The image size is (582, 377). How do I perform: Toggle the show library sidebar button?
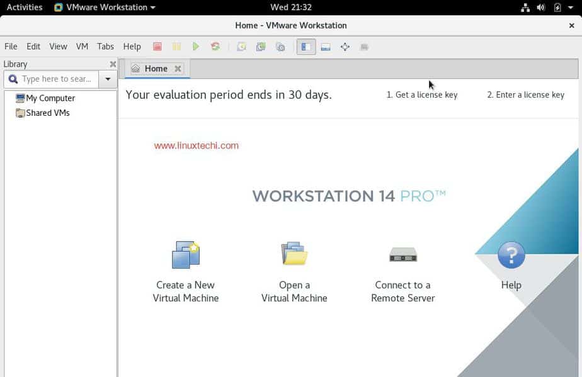point(306,47)
